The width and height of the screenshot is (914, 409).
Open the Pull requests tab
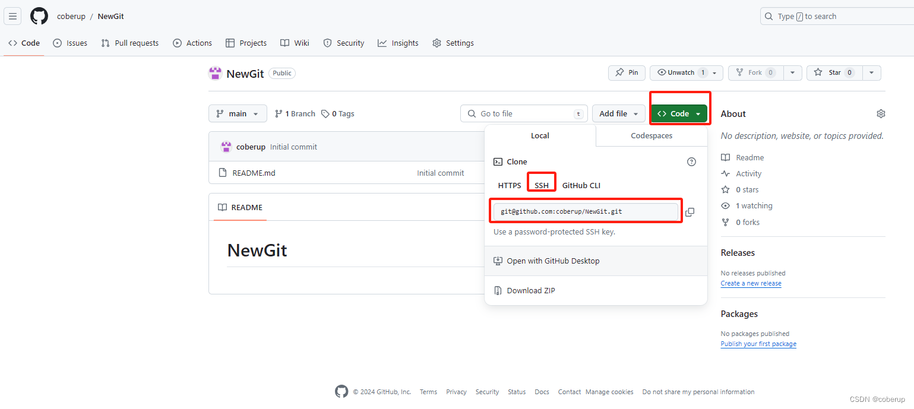coord(129,43)
